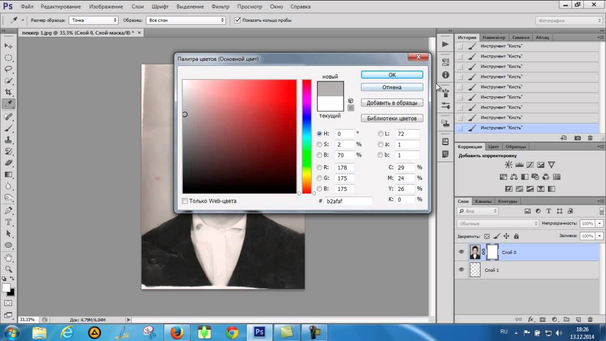606x341 pixels.
Task: Select the Pen tool
Action: pyautogui.click(x=9, y=210)
